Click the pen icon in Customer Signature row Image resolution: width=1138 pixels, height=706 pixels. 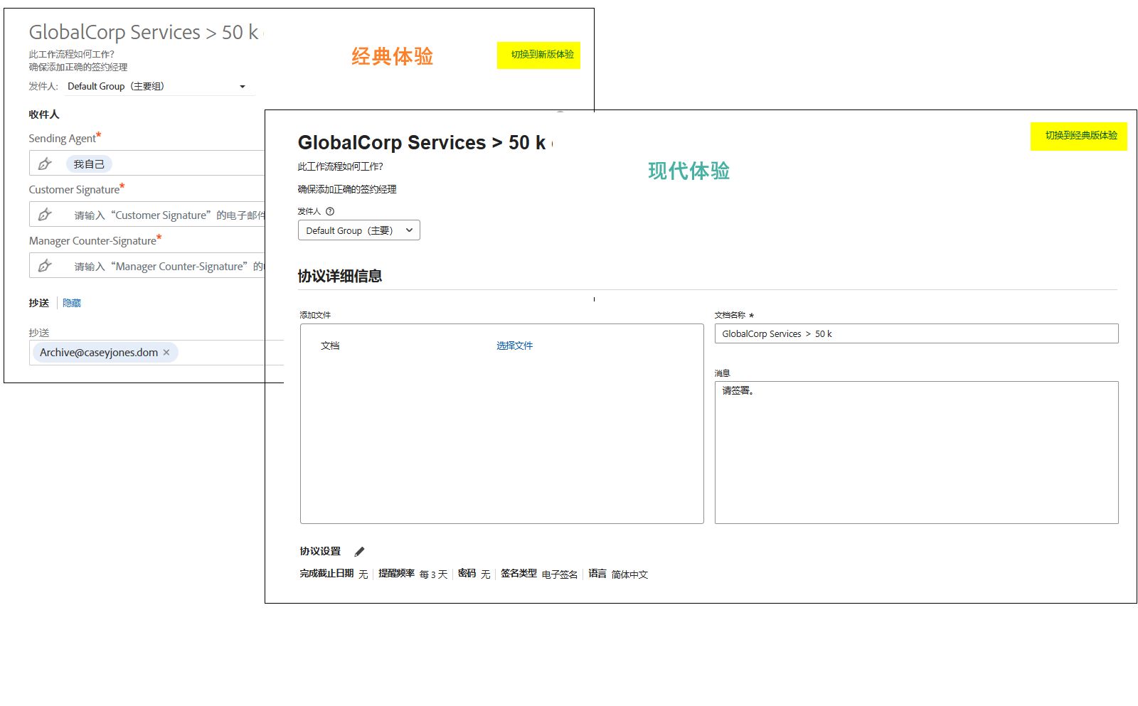tap(45, 215)
